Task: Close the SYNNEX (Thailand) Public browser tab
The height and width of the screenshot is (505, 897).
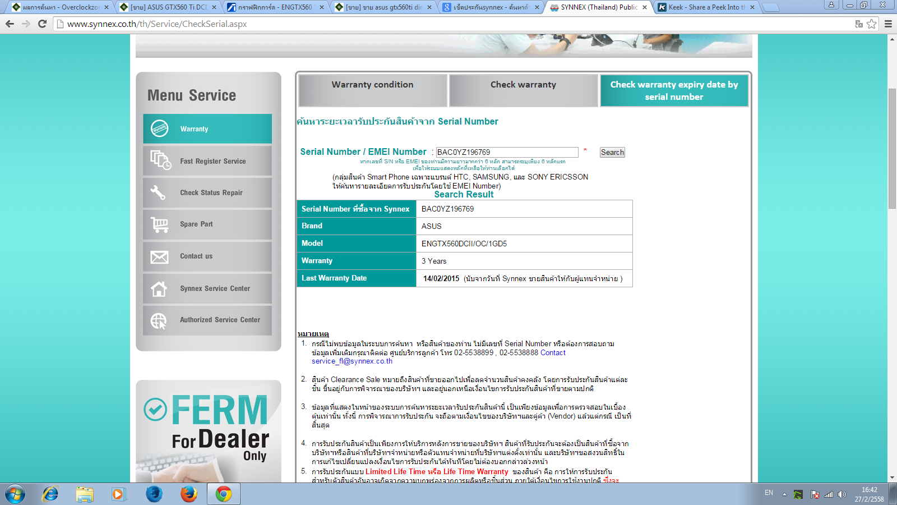Action: pos(645,7)
